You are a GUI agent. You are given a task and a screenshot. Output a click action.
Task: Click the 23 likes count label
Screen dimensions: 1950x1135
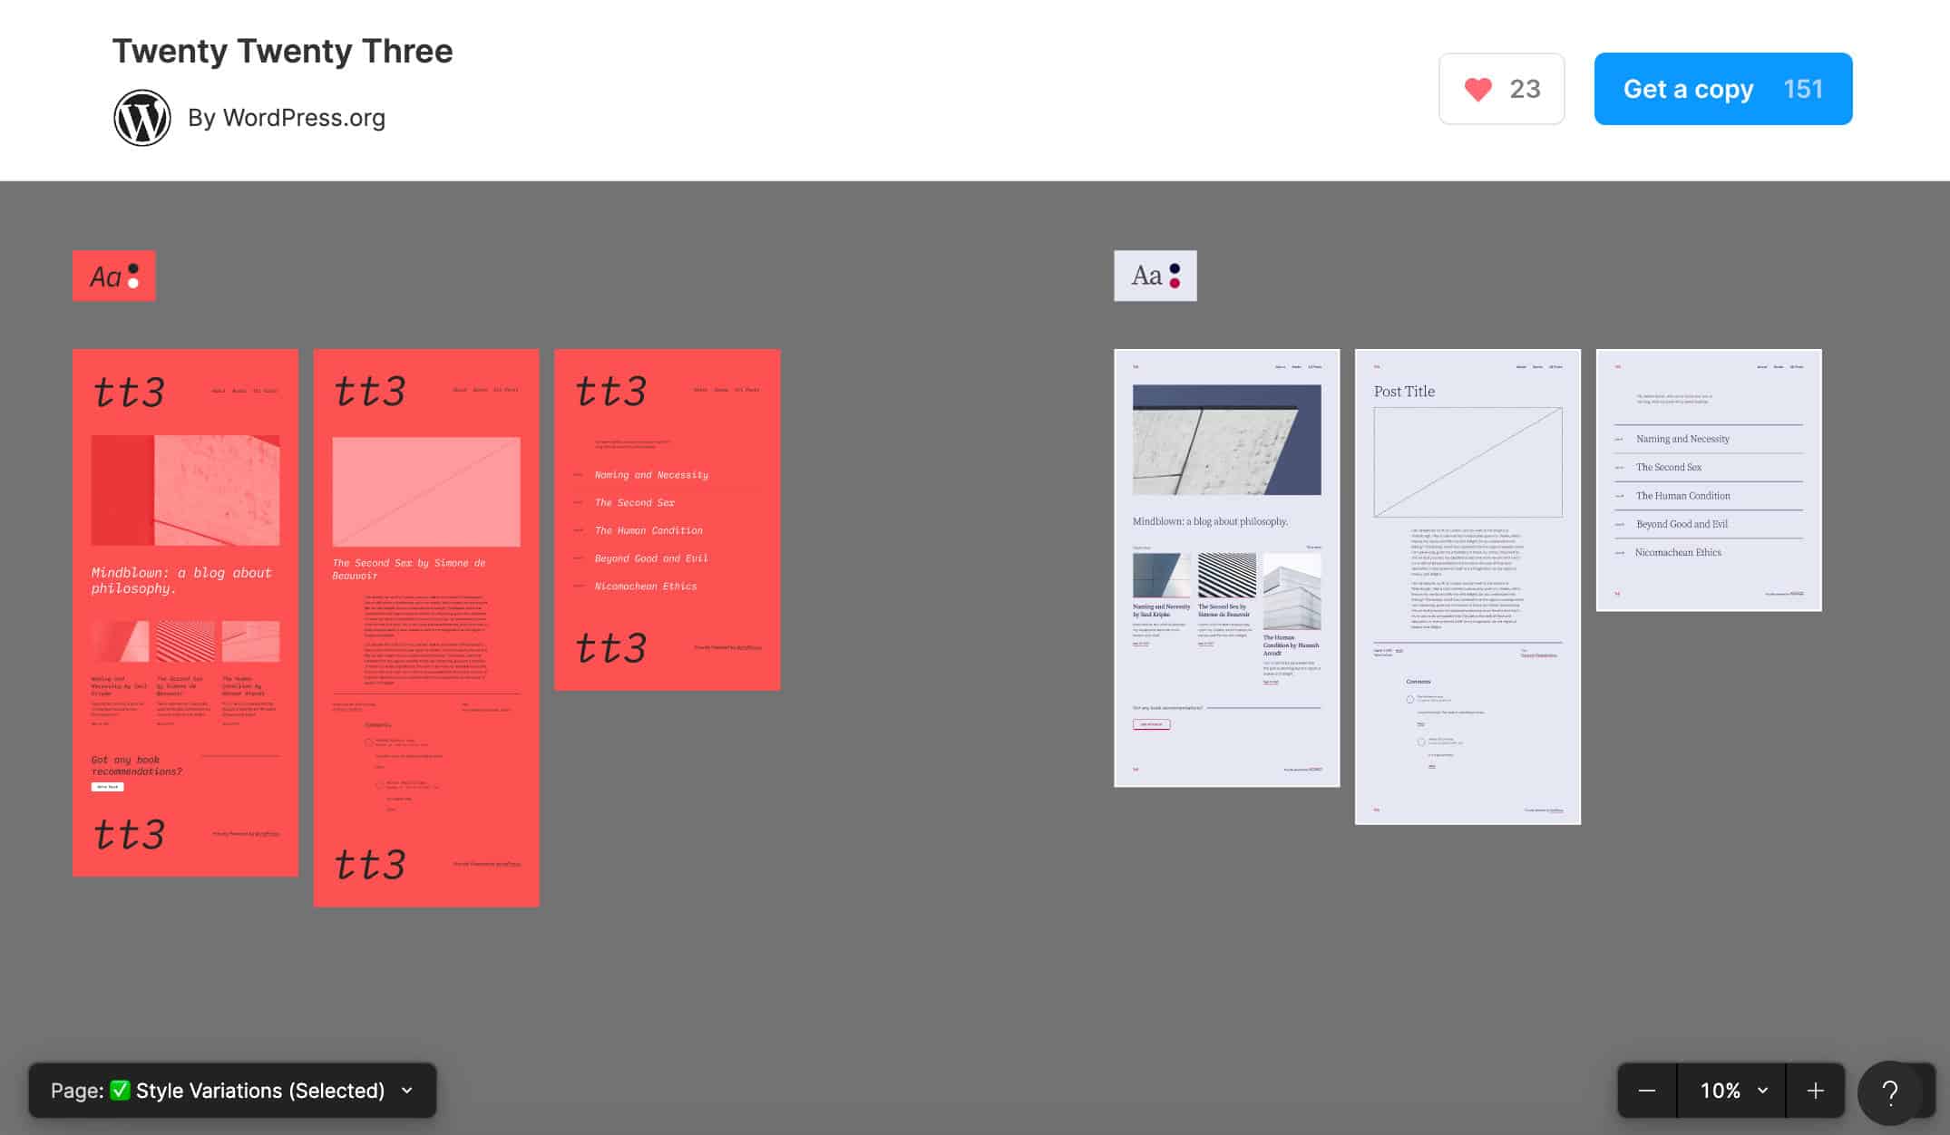click(x=1525, y=88)
